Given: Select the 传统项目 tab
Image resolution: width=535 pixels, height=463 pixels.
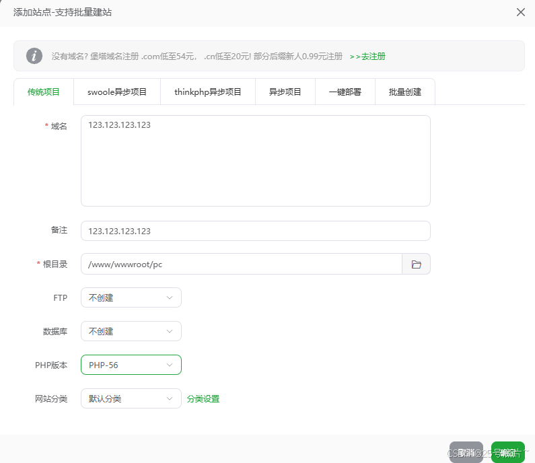Looking at the screenshot, I should pyautogui.click(x=44, y=92).
